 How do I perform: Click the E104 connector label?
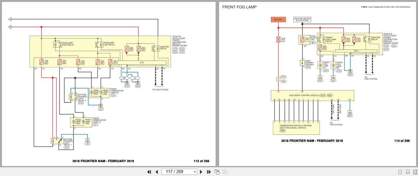(x=81, y=103)
